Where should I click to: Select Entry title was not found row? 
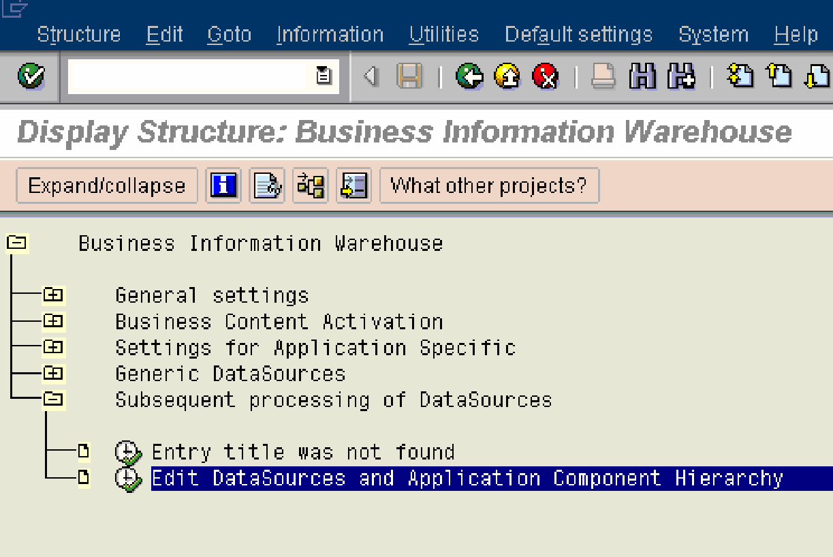[x=303, y=452]
